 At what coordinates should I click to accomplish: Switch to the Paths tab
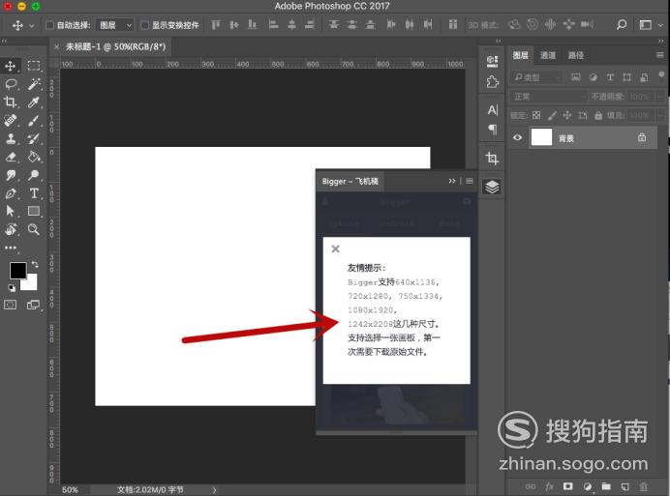(x=575, y=55)
